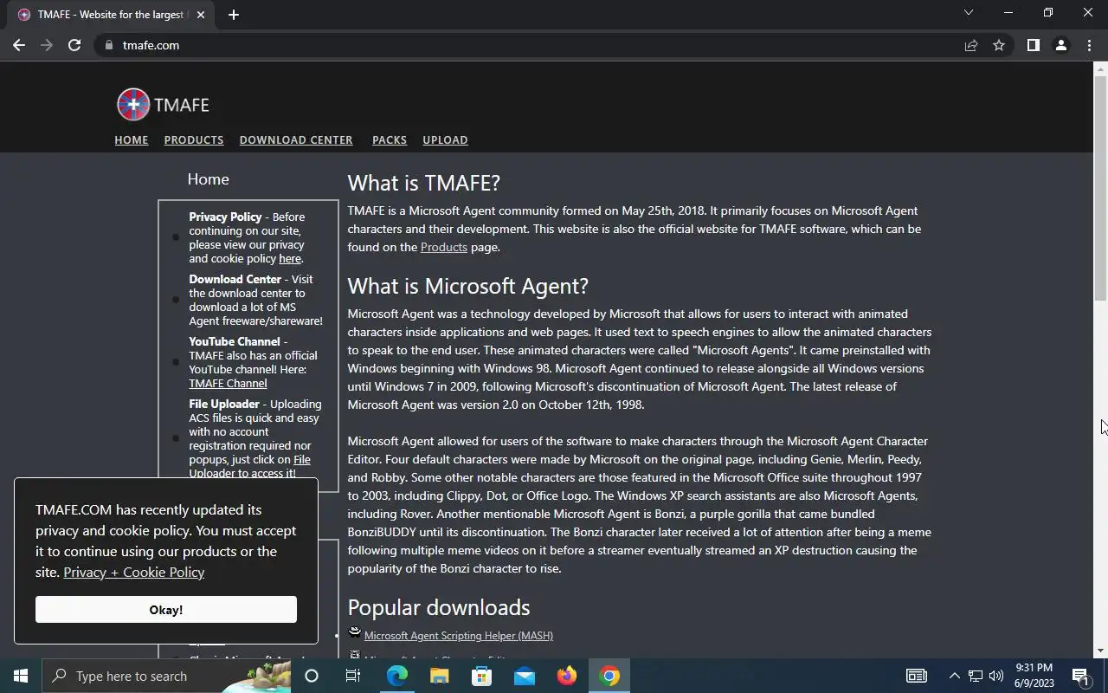Reload the page with refresh icon
The image size is (1108, 693).
[74, 45]
